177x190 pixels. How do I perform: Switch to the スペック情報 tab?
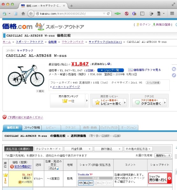click(x=32, y=128)
